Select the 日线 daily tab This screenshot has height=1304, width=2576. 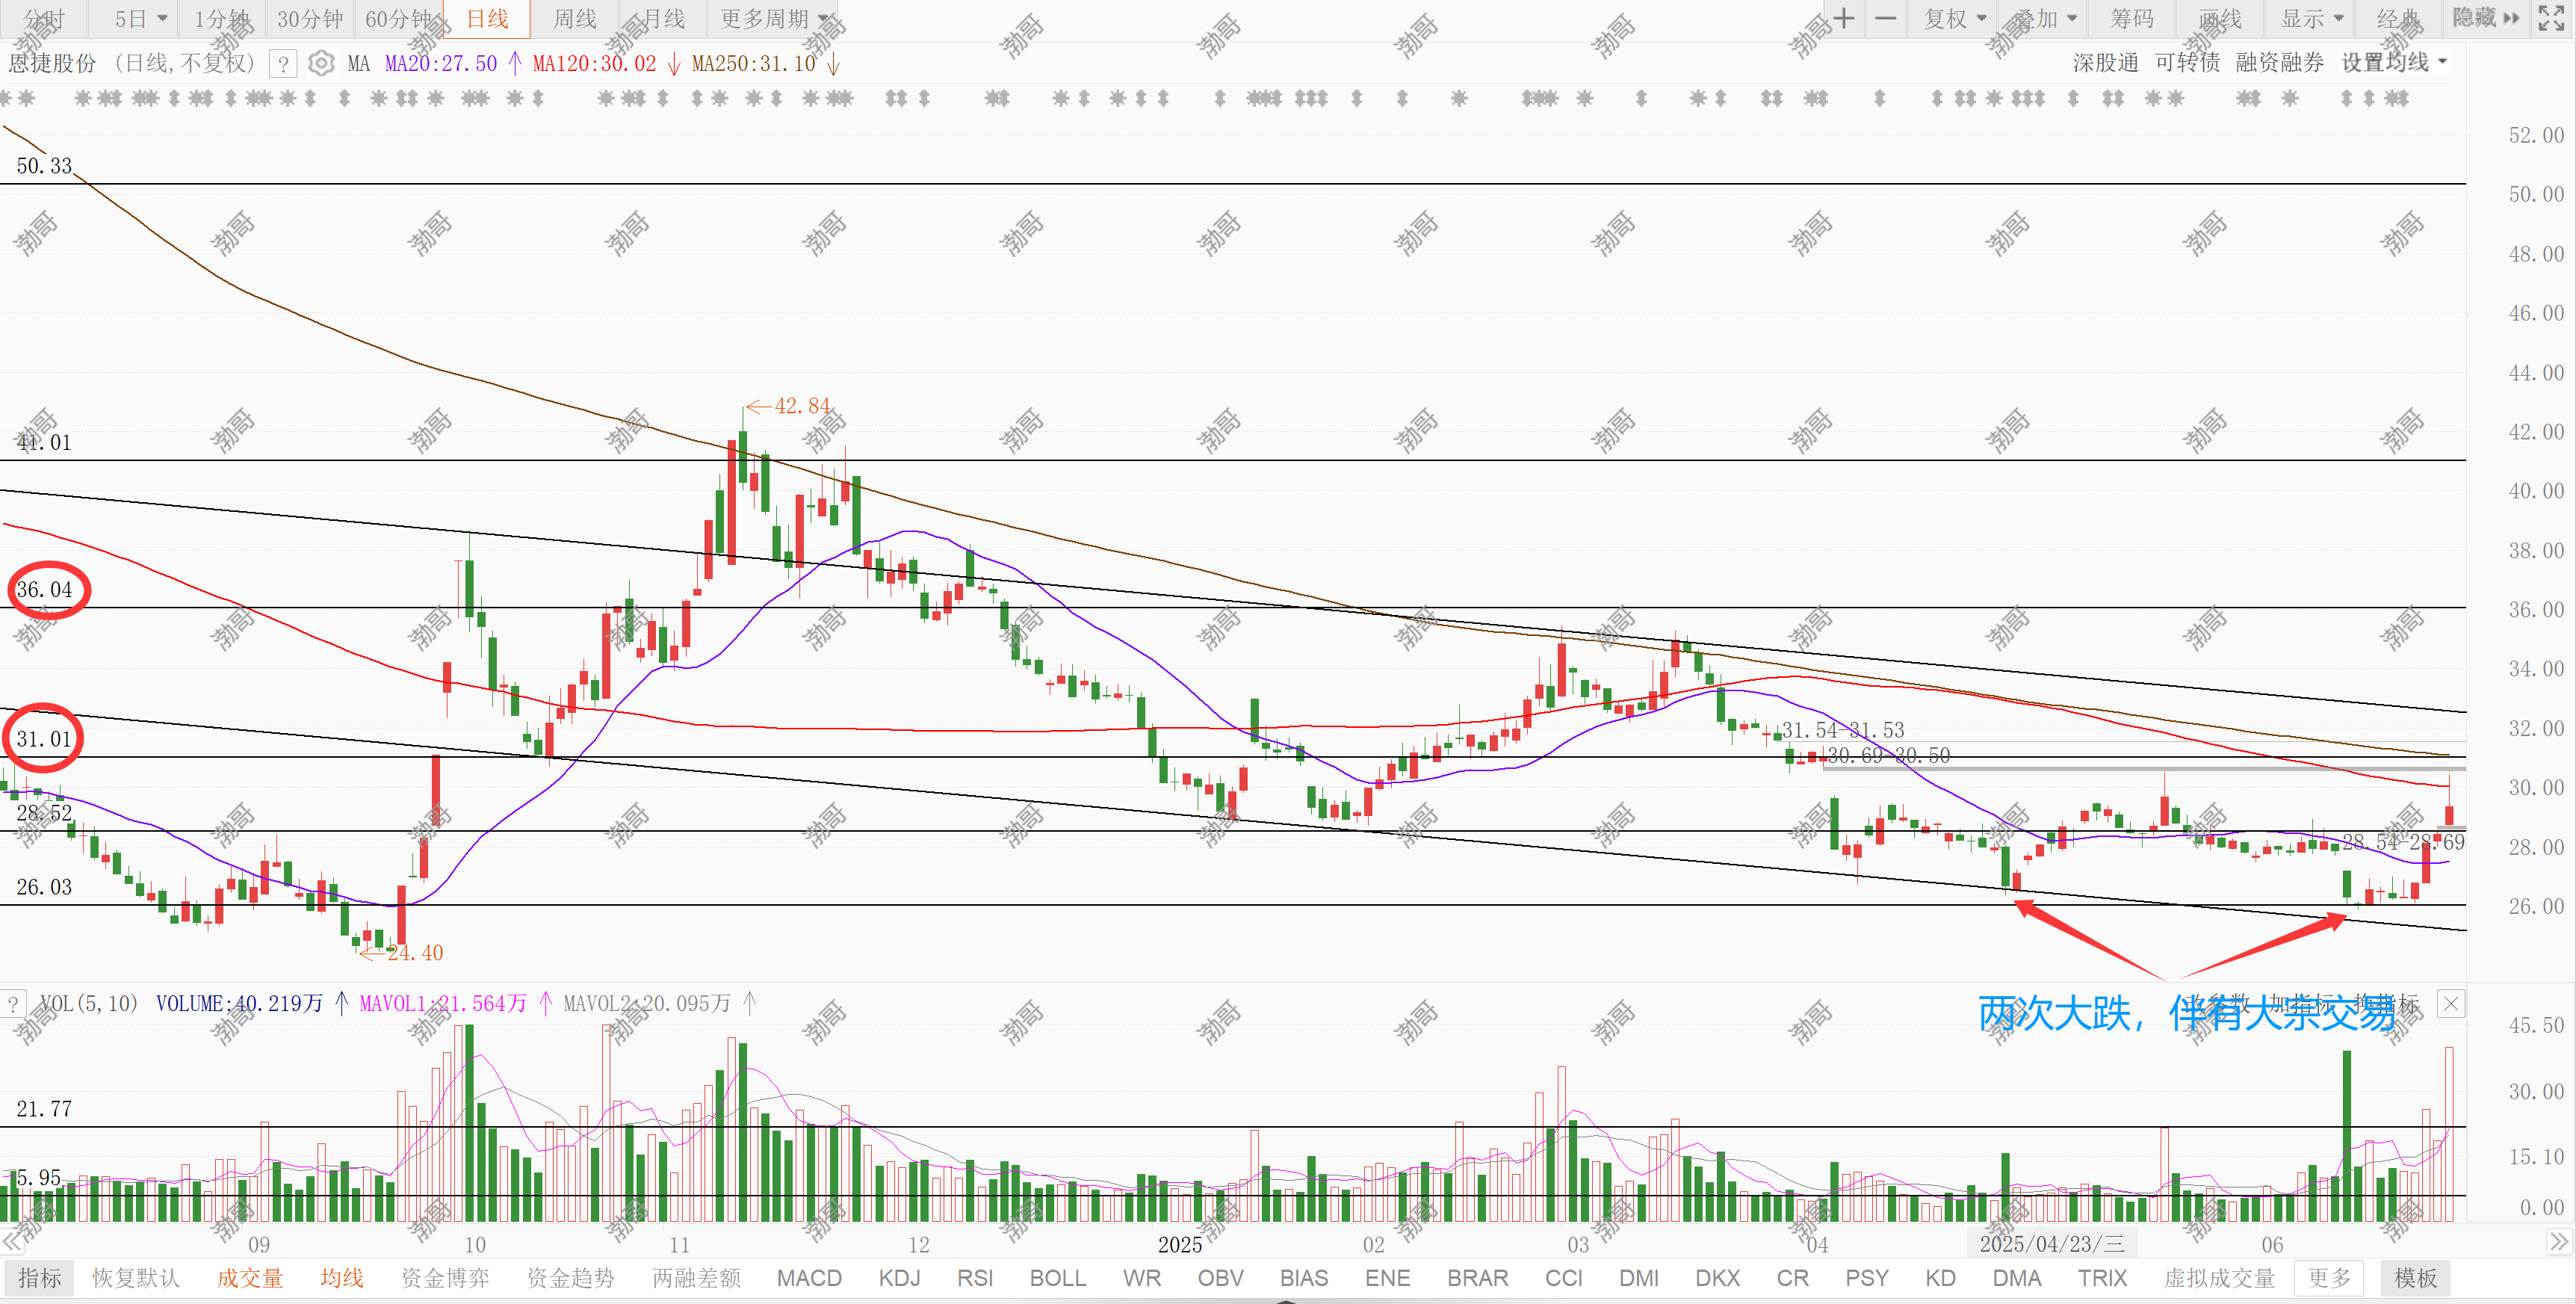487,19
